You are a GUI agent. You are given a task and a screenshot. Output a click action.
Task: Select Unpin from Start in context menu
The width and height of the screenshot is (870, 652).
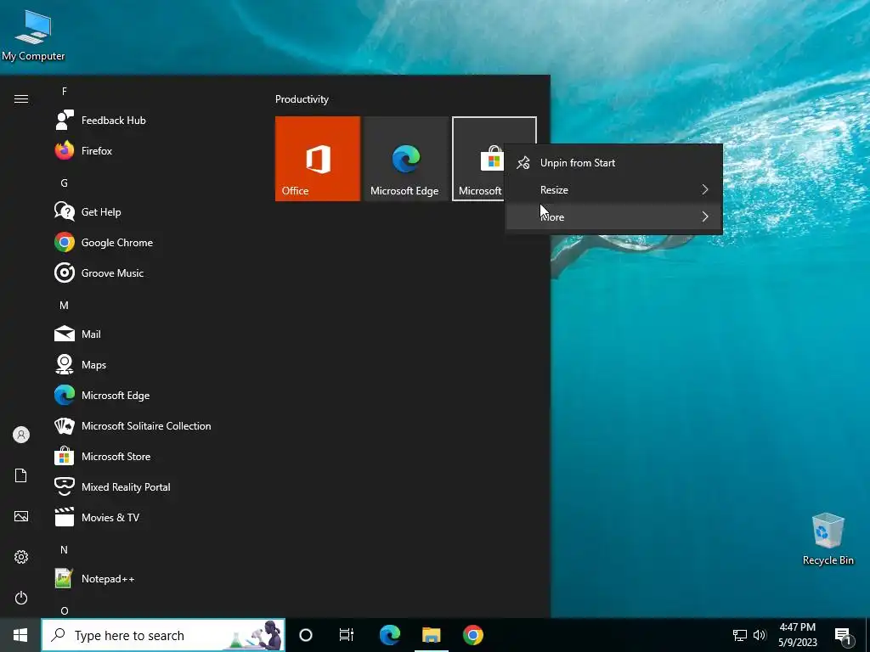tap(614, 162)
